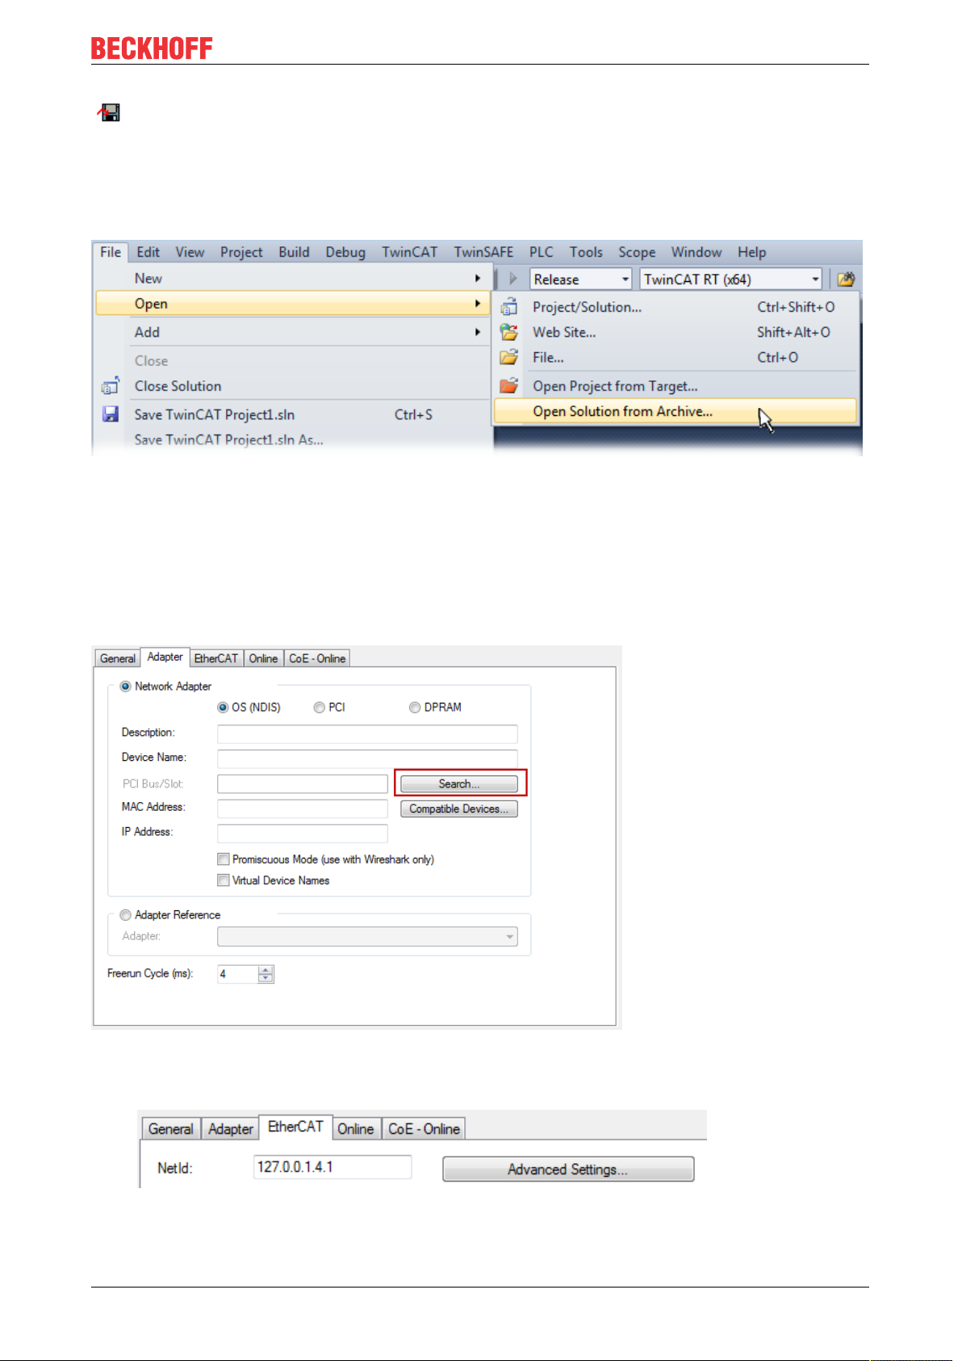Click the Web Site globe folder icon

[508, 332]
